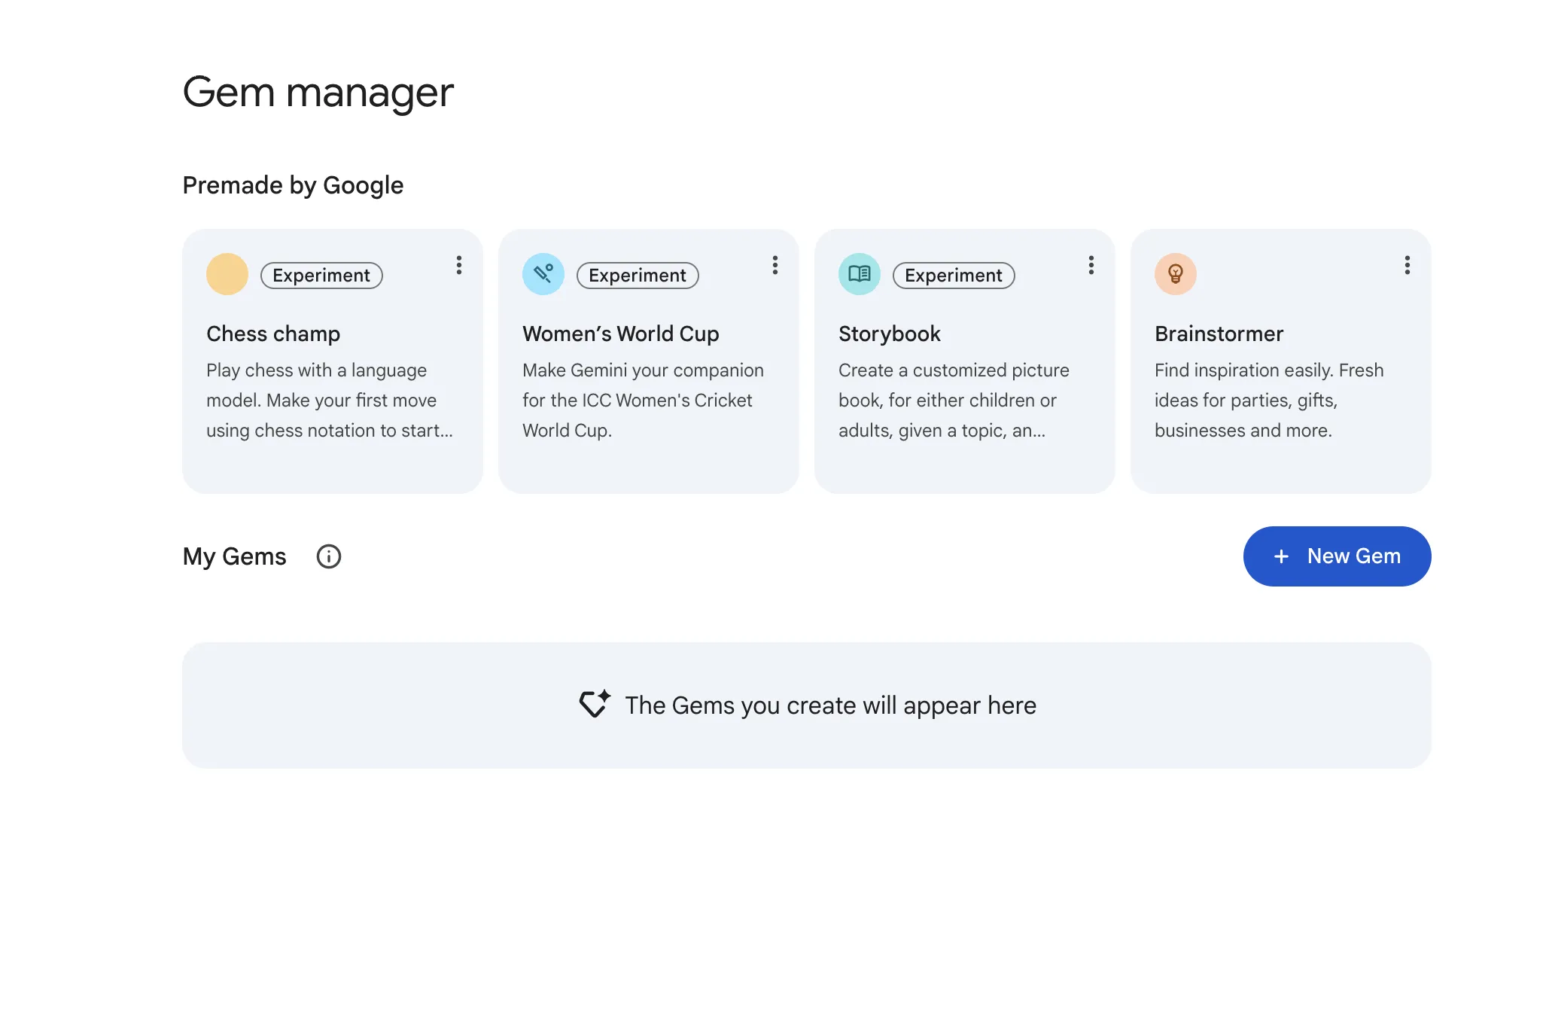Viewport: 1546px width, 1036px height.
Task: Click the Experiment badge on Storybook
Action: click(x=953, y=276)
